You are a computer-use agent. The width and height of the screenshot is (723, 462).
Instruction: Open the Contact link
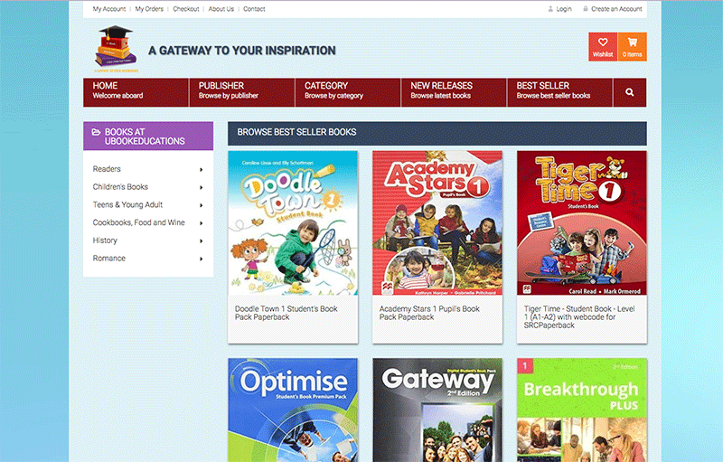coord(254,9)
